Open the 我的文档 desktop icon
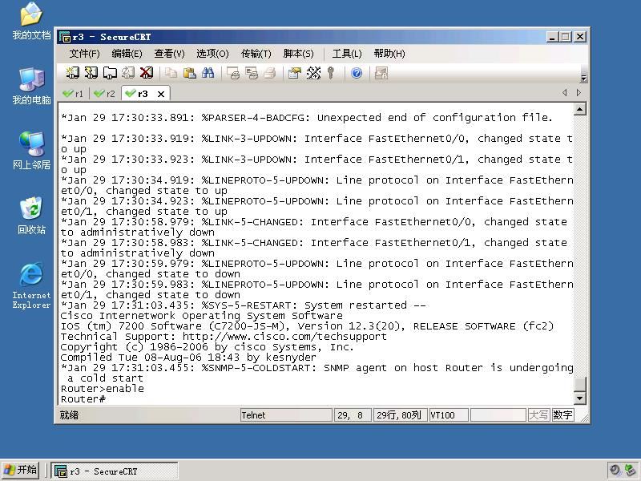The height and width of the screenshot is (481, 641). pos(31,21)
